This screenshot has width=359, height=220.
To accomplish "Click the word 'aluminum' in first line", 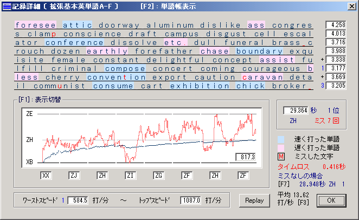I will click(170, 25).
